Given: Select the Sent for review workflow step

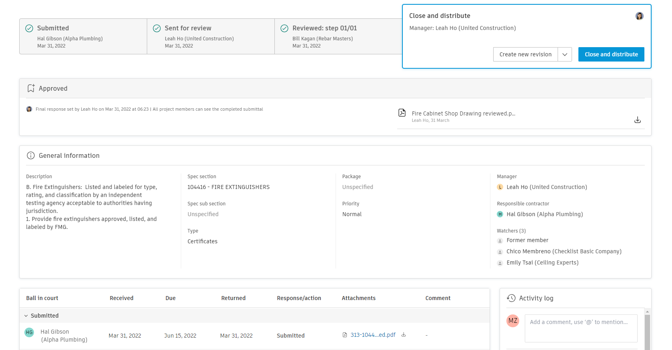Looking at the screenshot, I should [x=211, y=36].
